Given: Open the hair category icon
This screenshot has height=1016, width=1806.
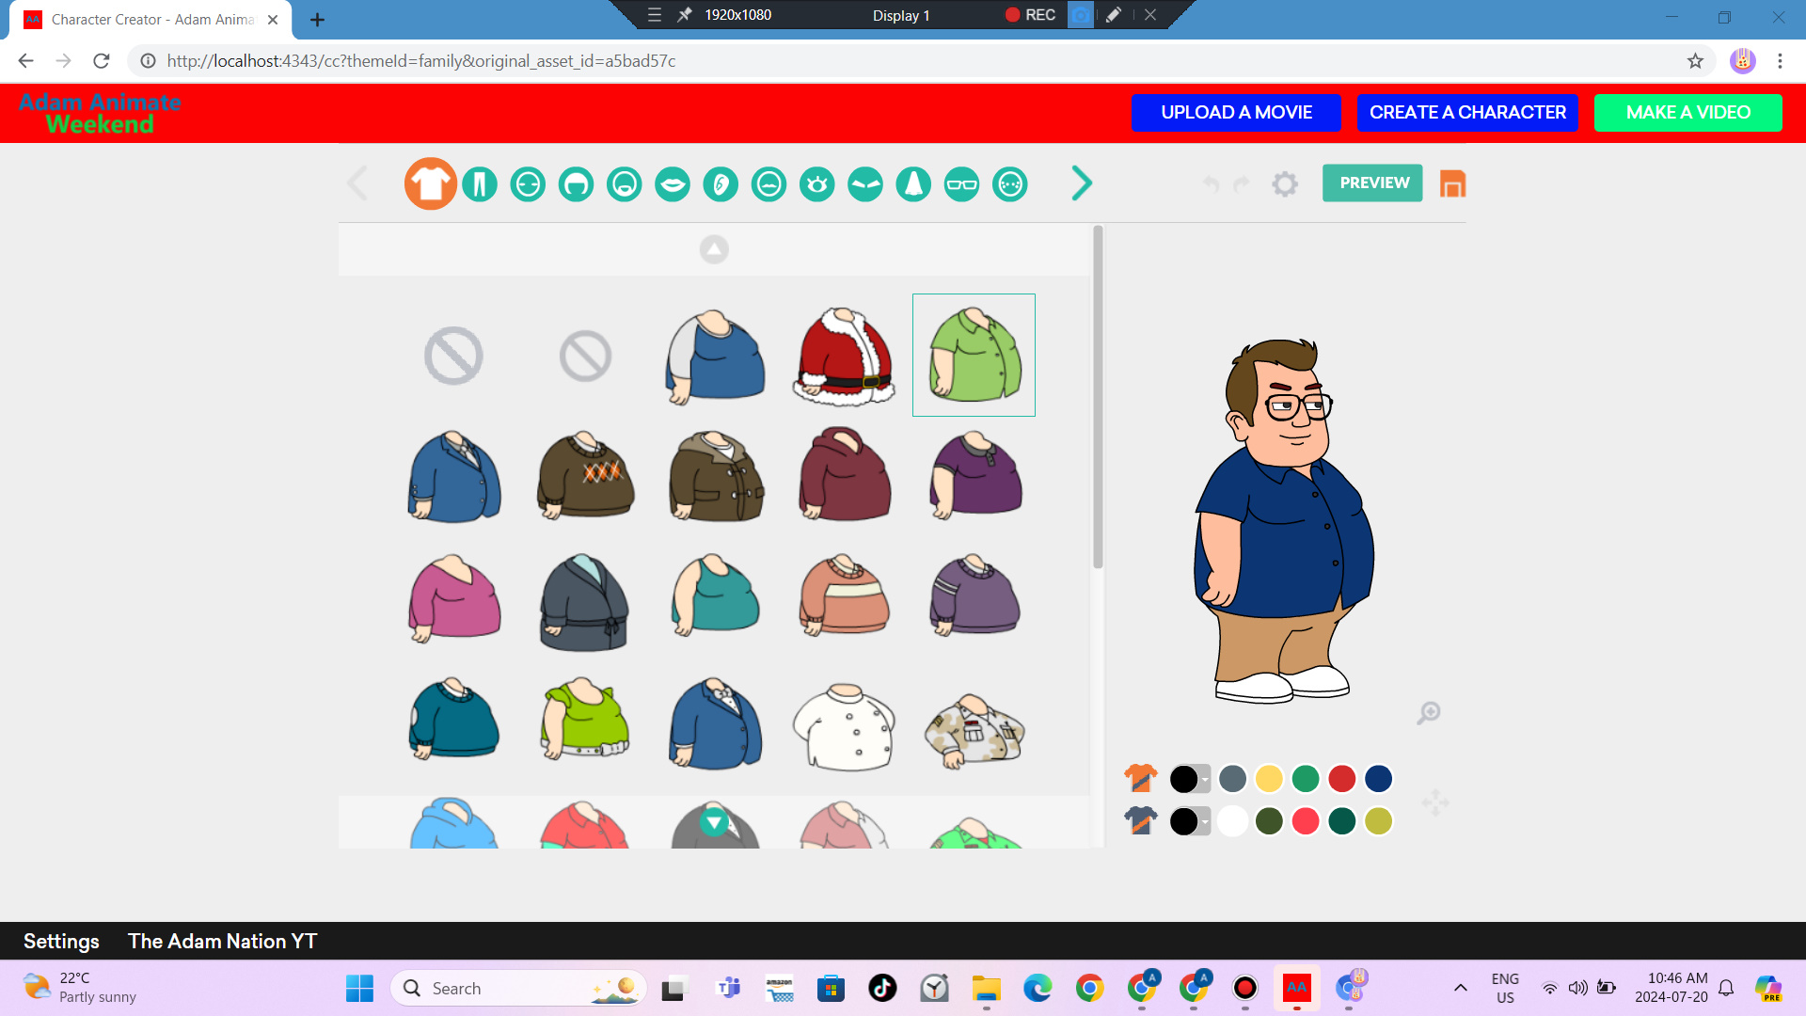Looking at the screenshot, I should (577, 184).
